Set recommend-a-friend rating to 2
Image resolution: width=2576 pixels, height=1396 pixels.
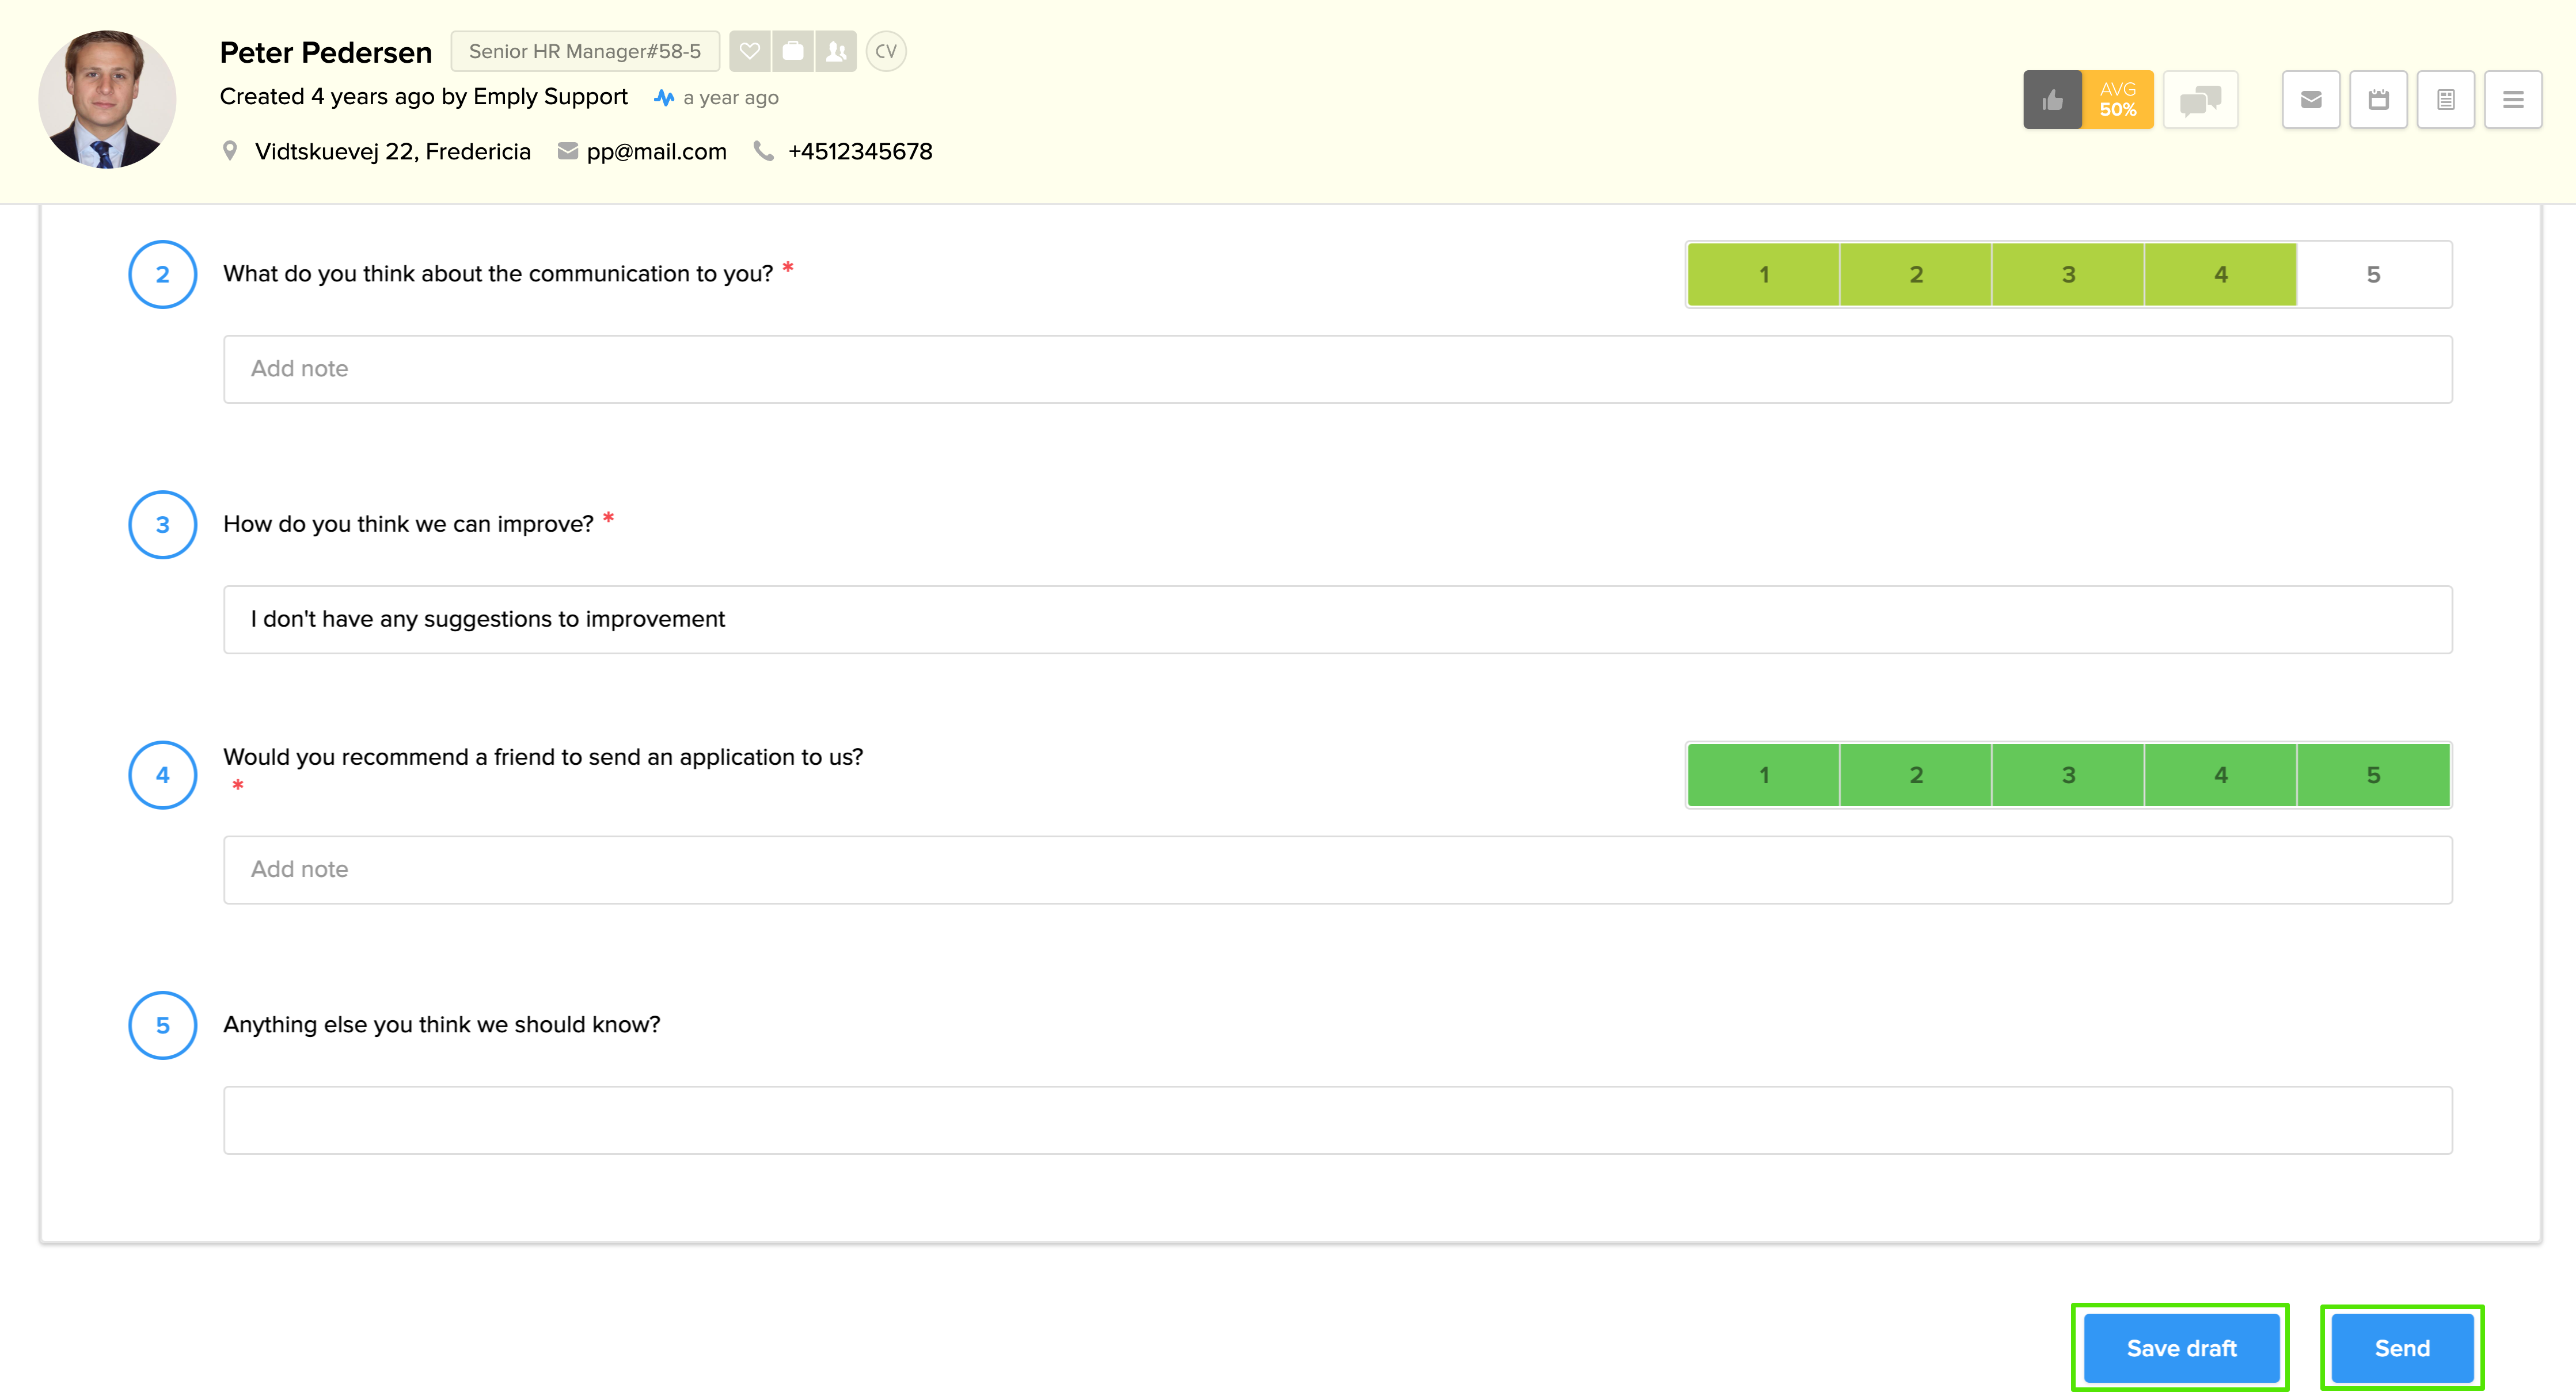(x=1916, y=775)
